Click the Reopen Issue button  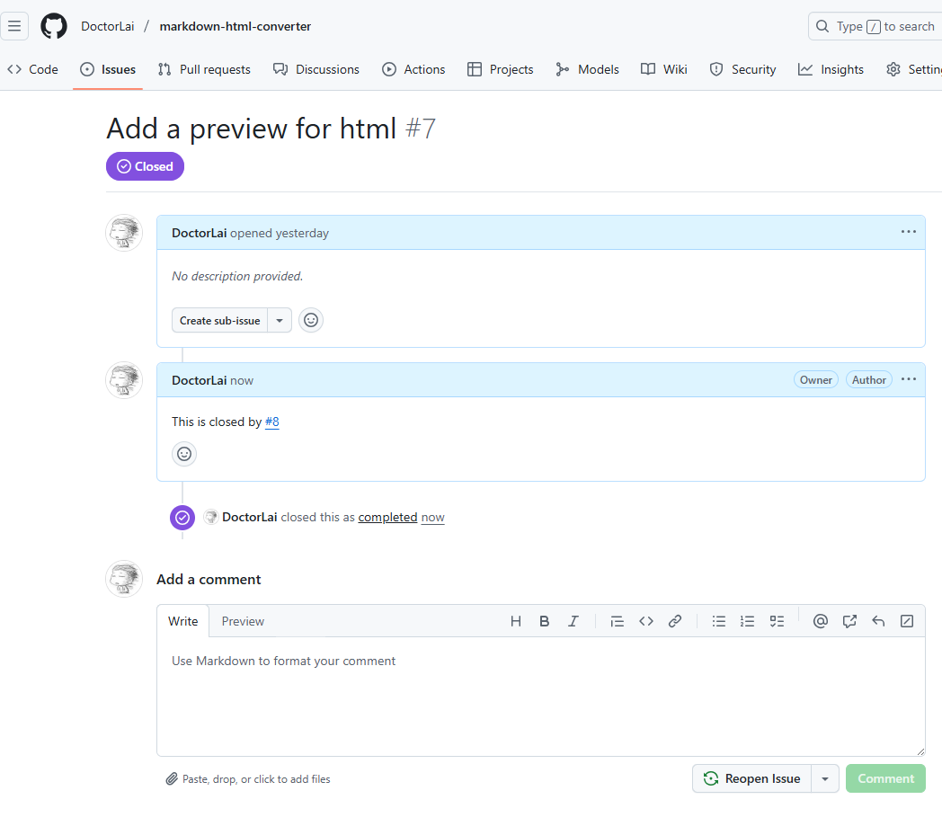click(752, 778)
